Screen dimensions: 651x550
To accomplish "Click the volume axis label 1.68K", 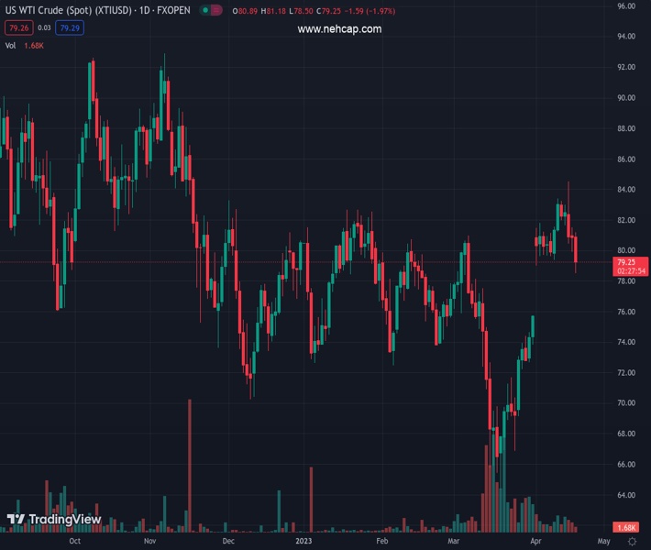I will pos(626,527).
